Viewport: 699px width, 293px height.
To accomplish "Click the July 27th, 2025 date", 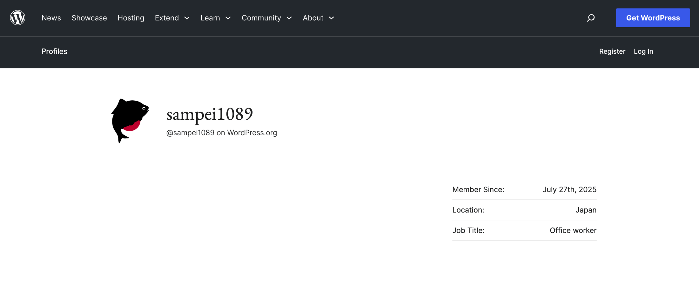I will coord(569,189).
